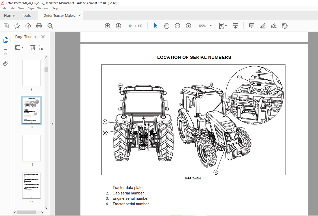Close the Page Thumbnails panel
The height and width of the screenshot is (216, 318).
(43, 37)
